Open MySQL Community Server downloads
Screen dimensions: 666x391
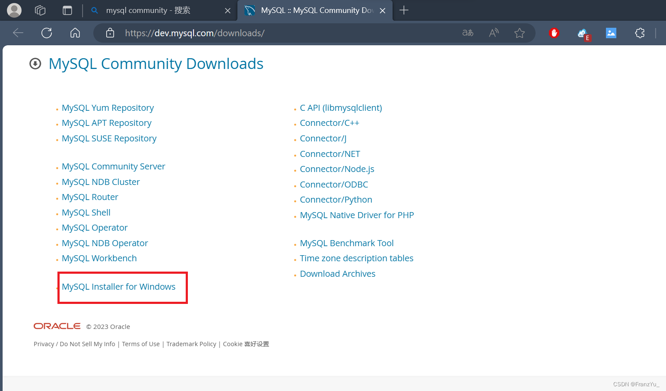coord(114,166)
